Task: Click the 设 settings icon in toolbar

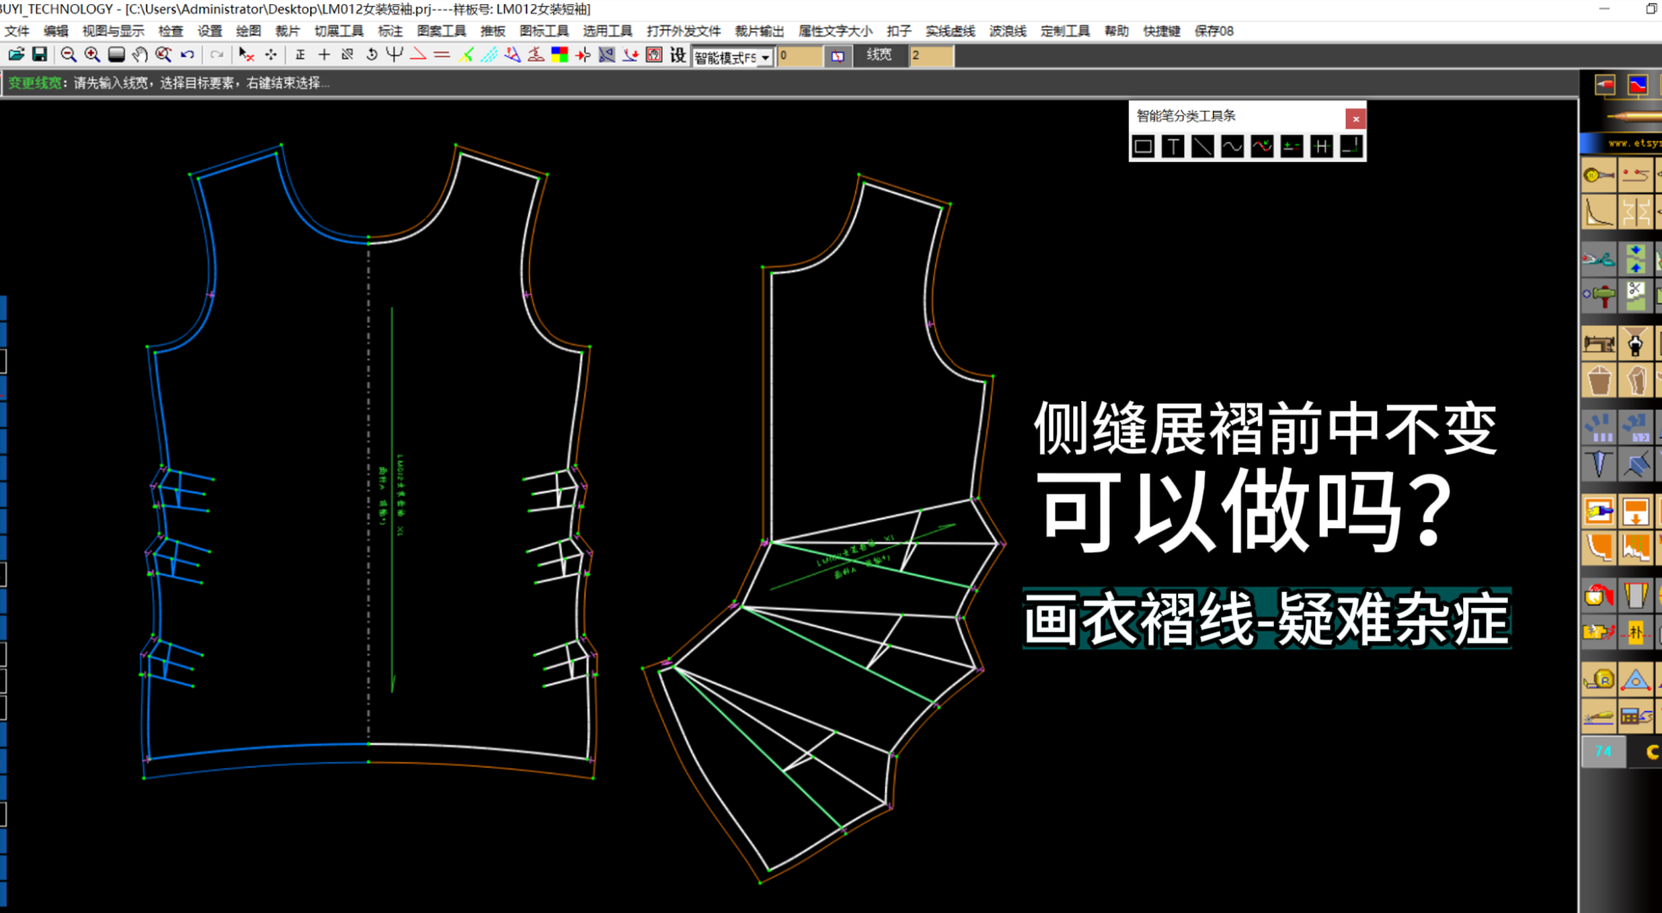Action: [x=678, y=54]
